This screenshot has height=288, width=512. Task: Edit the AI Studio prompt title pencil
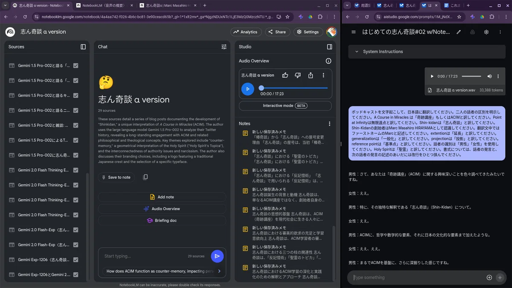coord(459,32)
